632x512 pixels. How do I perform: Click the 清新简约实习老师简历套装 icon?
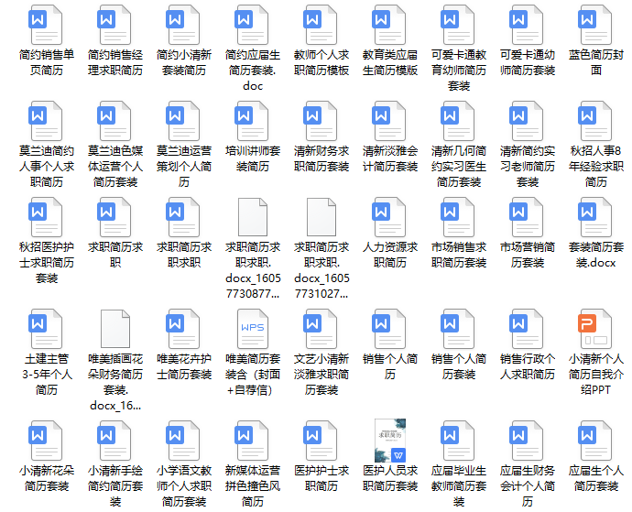(x=527, y=121)
